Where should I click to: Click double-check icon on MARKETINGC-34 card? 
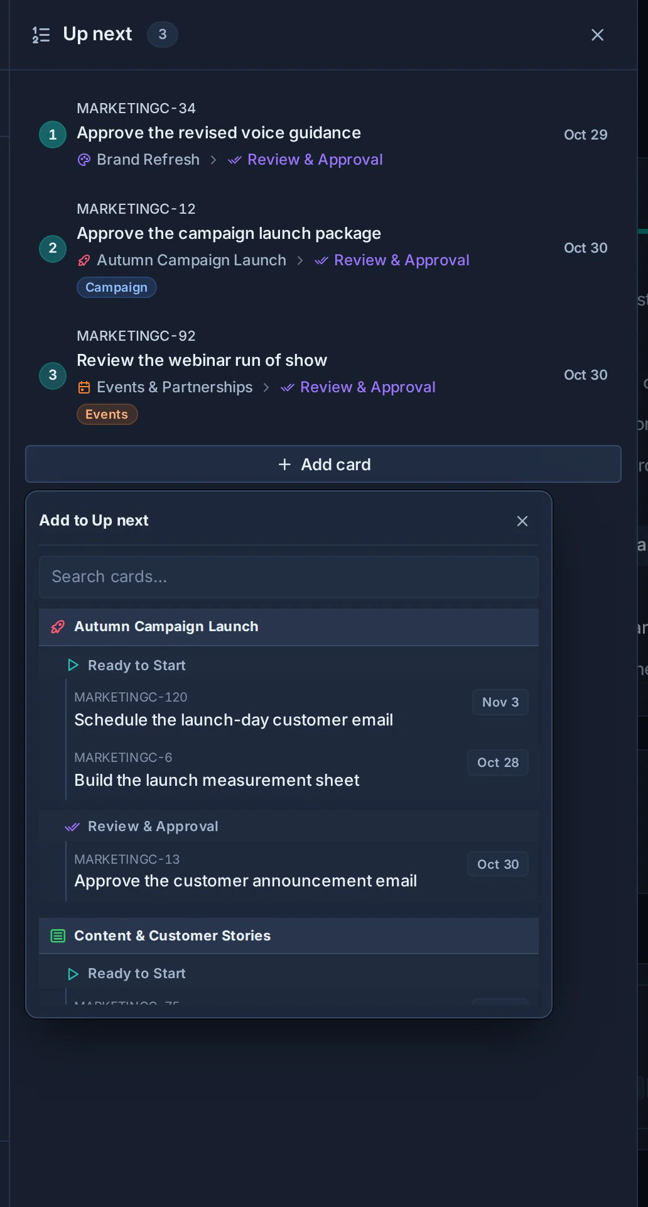pyautogui.click(x=234, y=160)
